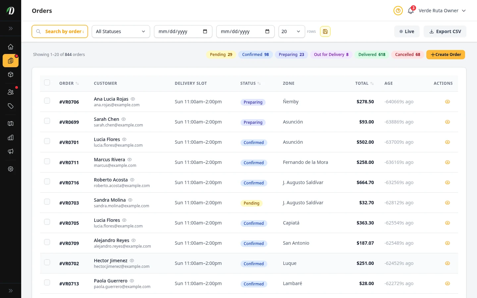
Task: Open the All Statuses dropdown
Action: [121, 31]
